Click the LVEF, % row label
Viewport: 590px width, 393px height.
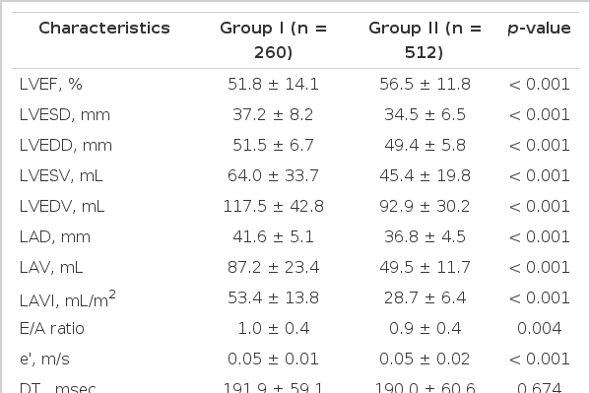(x=51, y=84)
